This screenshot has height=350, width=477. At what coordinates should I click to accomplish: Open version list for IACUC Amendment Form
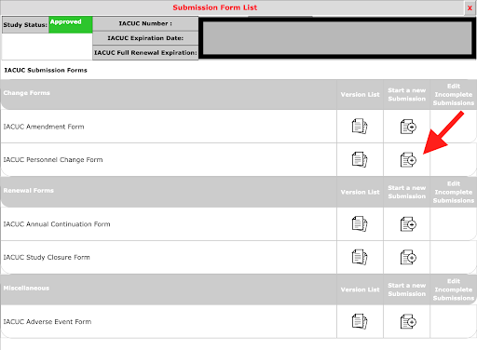(x=360, y=127)
